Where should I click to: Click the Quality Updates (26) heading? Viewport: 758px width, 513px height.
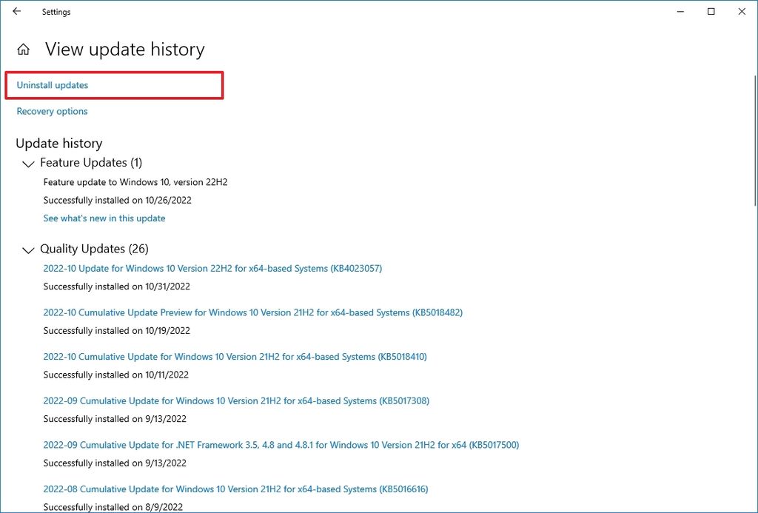point(95,249)
